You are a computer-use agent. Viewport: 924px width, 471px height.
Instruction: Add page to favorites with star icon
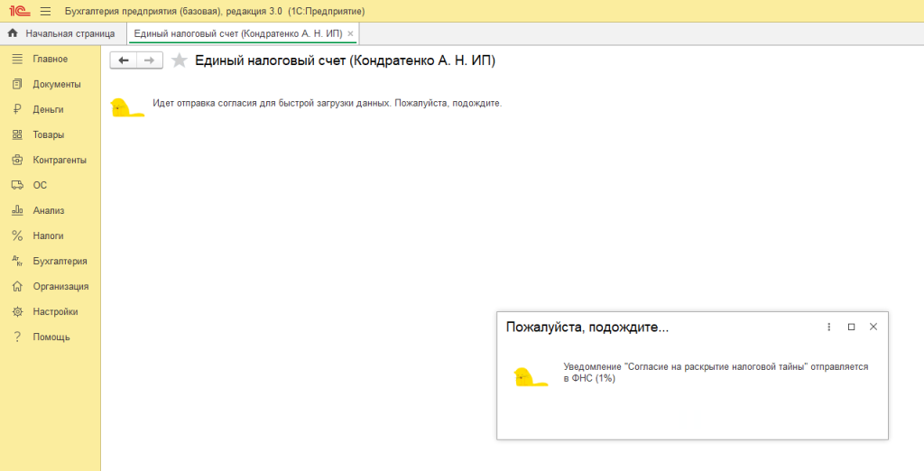pyautogui.click(x=180, y=60)
